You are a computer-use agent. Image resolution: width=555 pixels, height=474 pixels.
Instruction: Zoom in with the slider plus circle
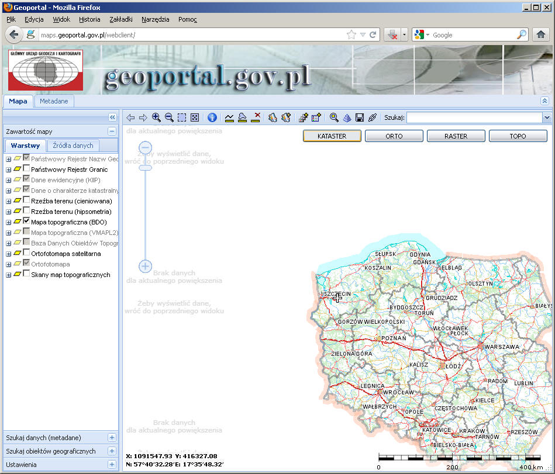tap(145, 266)
